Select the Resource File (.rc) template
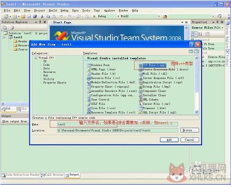The width and height of the screenshot is (231, 185). click(103, 78)
